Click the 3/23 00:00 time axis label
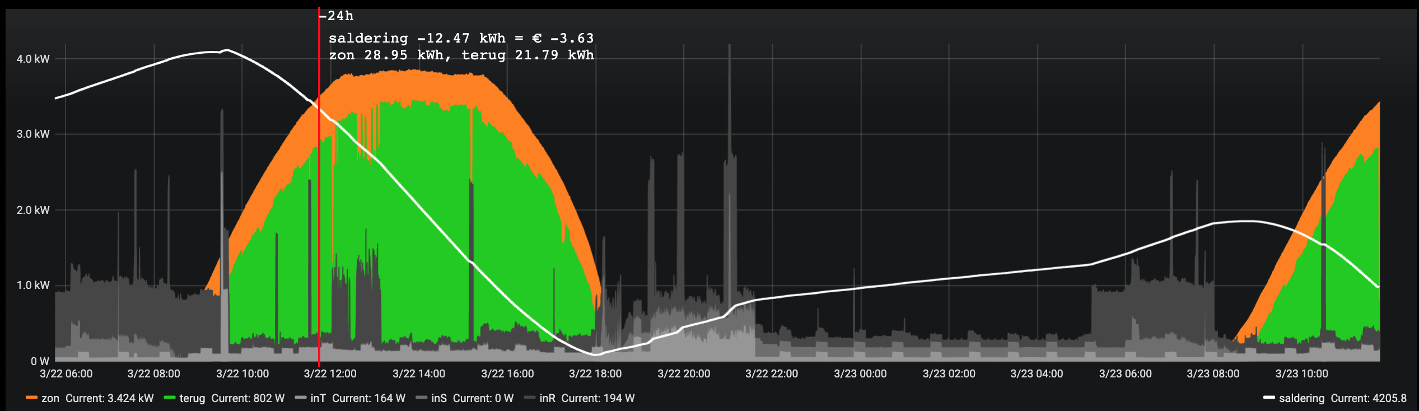1419x411 pixels. tap(860, 373)
